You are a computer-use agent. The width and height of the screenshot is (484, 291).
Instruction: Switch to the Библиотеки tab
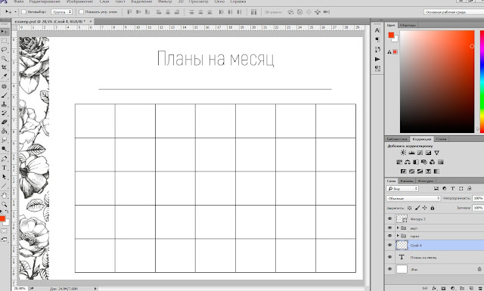(397, 139)
